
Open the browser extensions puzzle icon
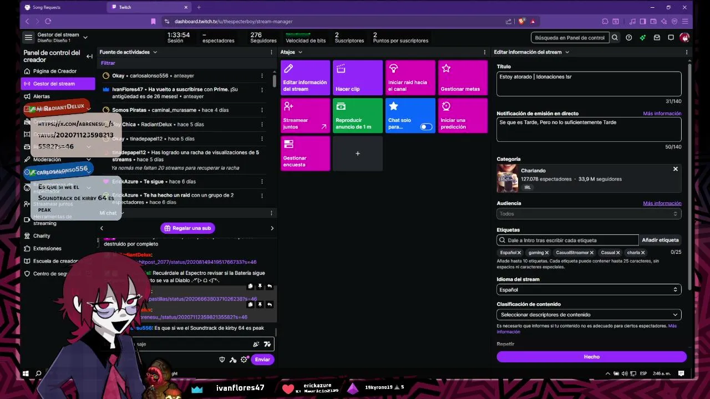605,21
